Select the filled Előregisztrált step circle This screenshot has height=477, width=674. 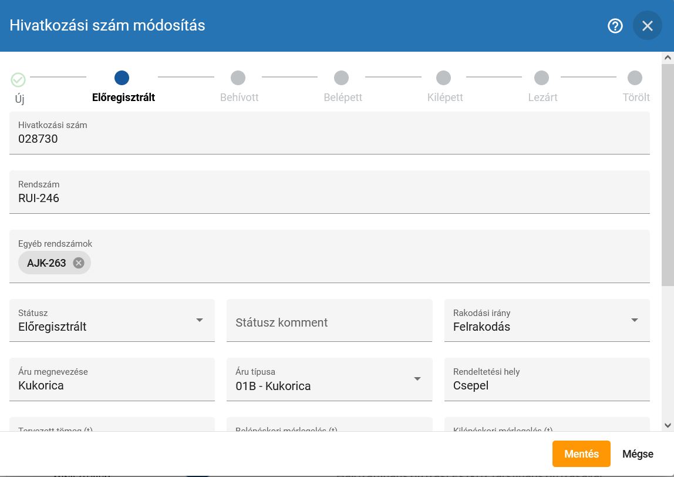[122, 77]
